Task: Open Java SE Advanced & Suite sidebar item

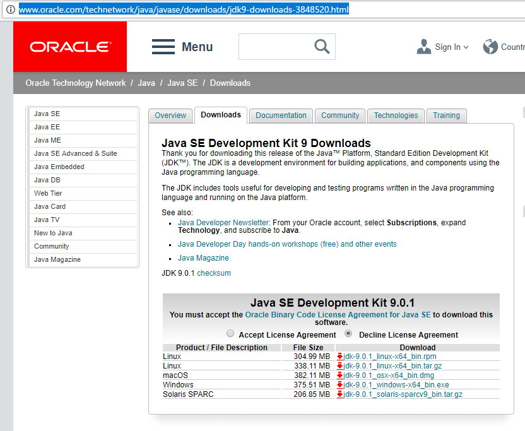Action: tap(83, 154)
